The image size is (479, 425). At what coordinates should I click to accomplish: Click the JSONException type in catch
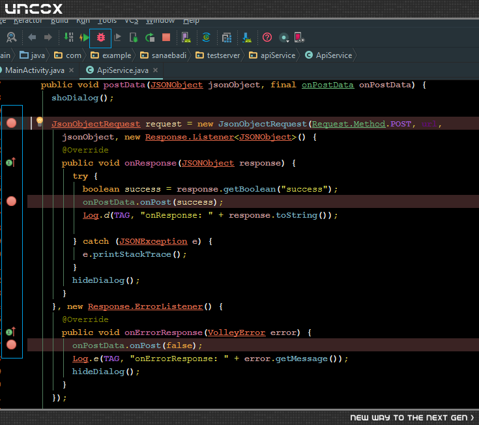pyautogui.click(x=153, y=241)
